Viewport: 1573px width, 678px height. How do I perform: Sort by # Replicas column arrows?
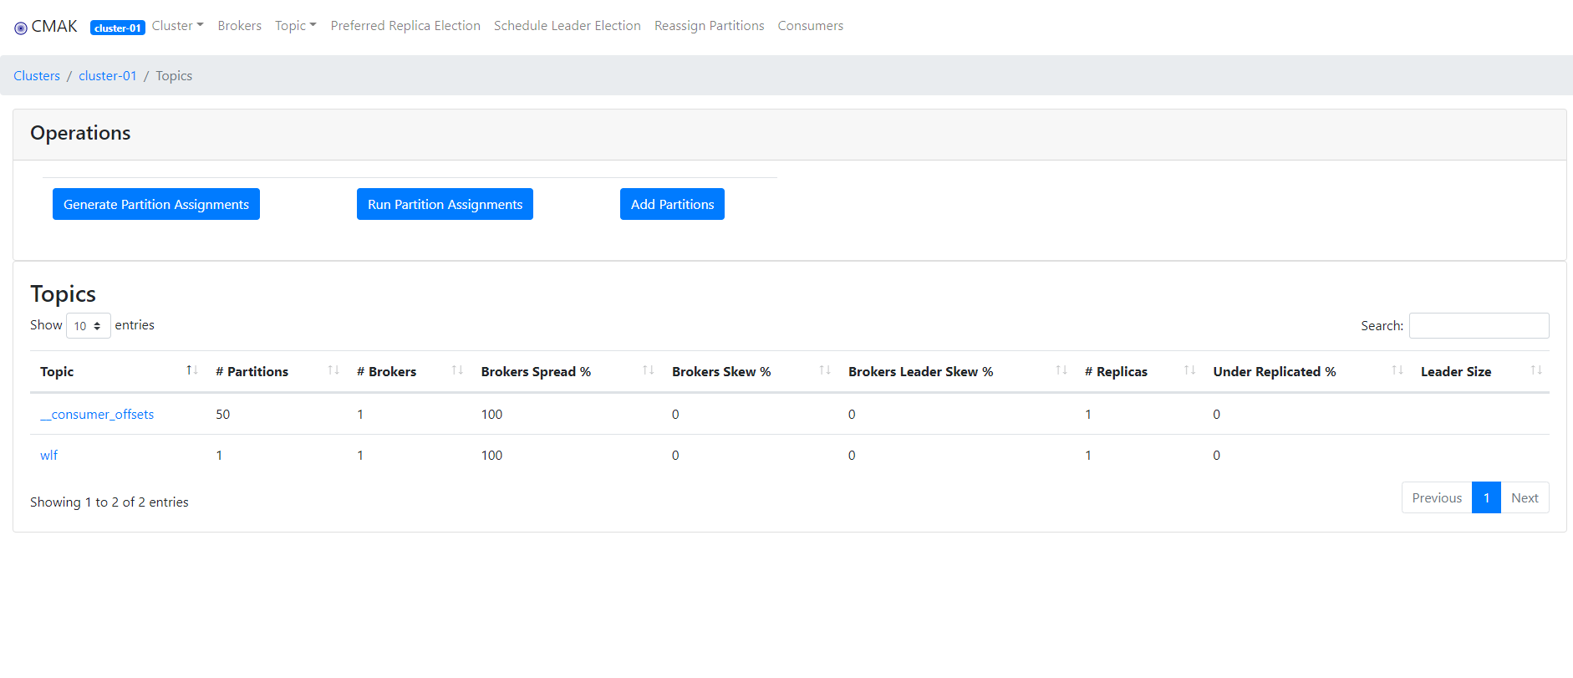(x=1190, y=370)
